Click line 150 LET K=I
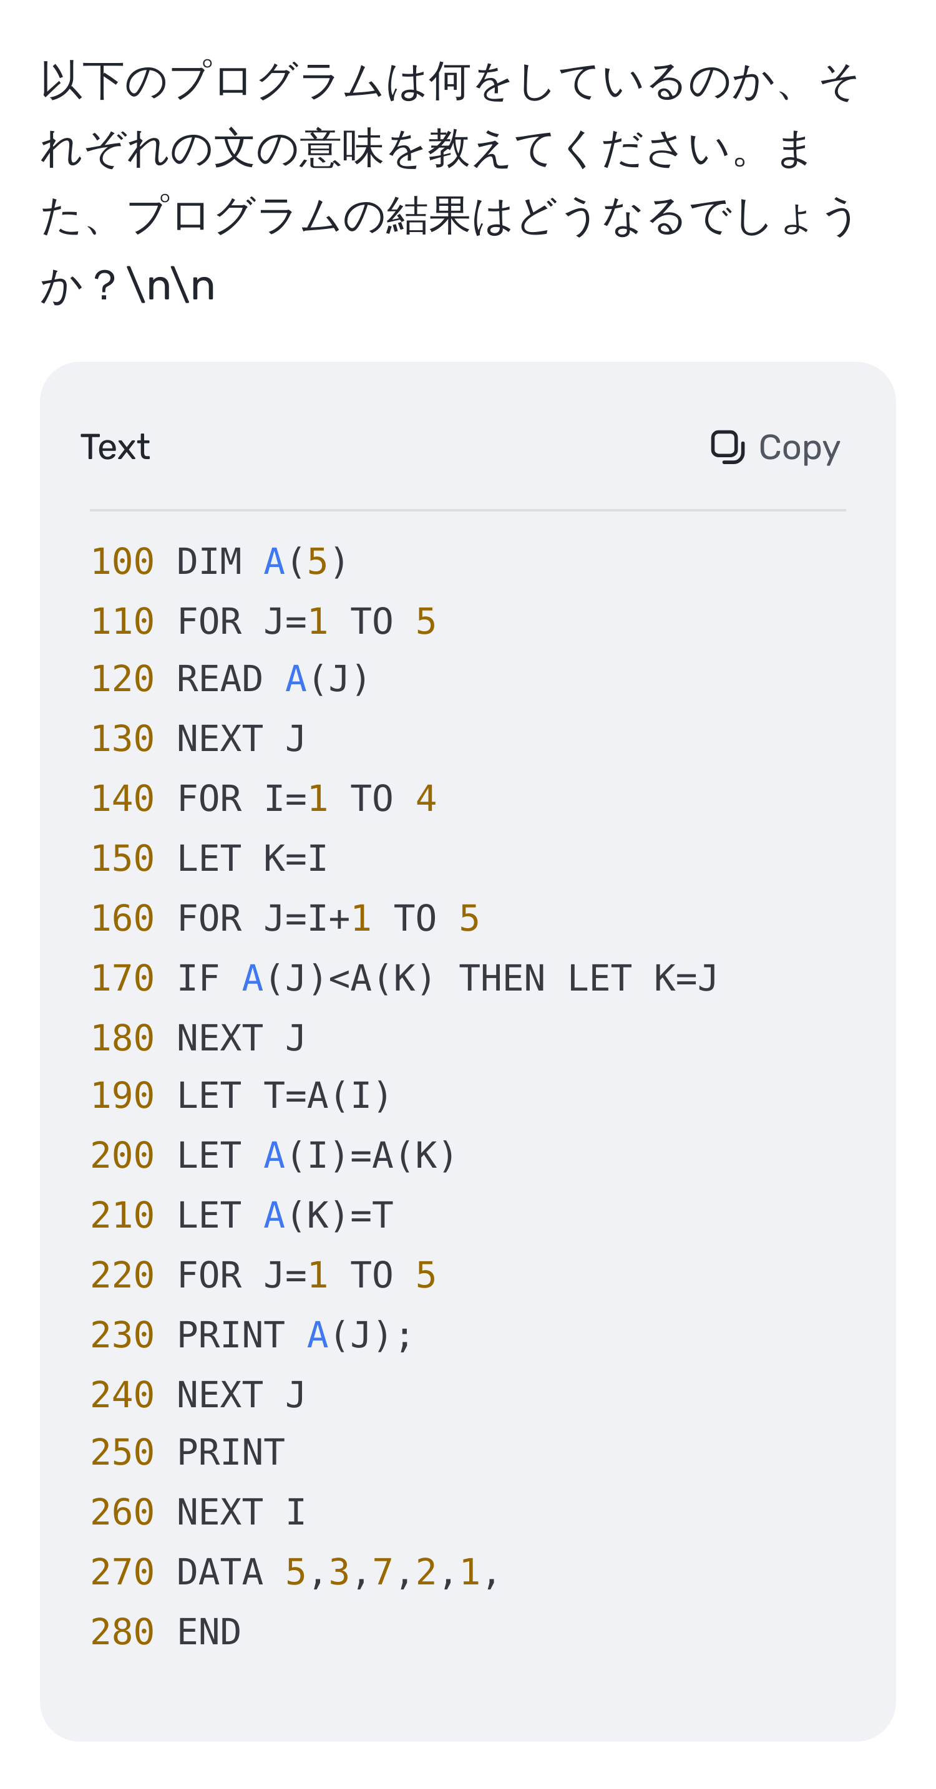 click(208, 858)
